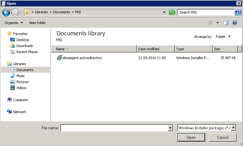243x146 pixels.
Task: Click the File name text field
Action: pos(114,128)
